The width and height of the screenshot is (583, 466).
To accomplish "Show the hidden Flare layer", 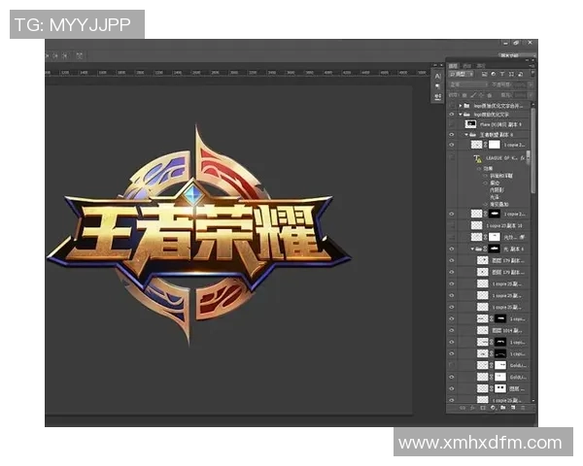I will click(452, 124).
